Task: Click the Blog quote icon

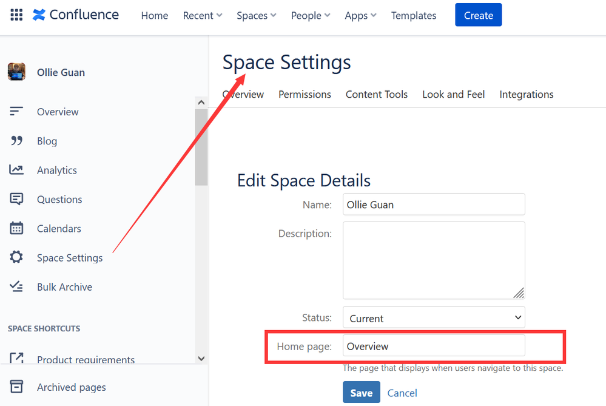Action: 16,141
